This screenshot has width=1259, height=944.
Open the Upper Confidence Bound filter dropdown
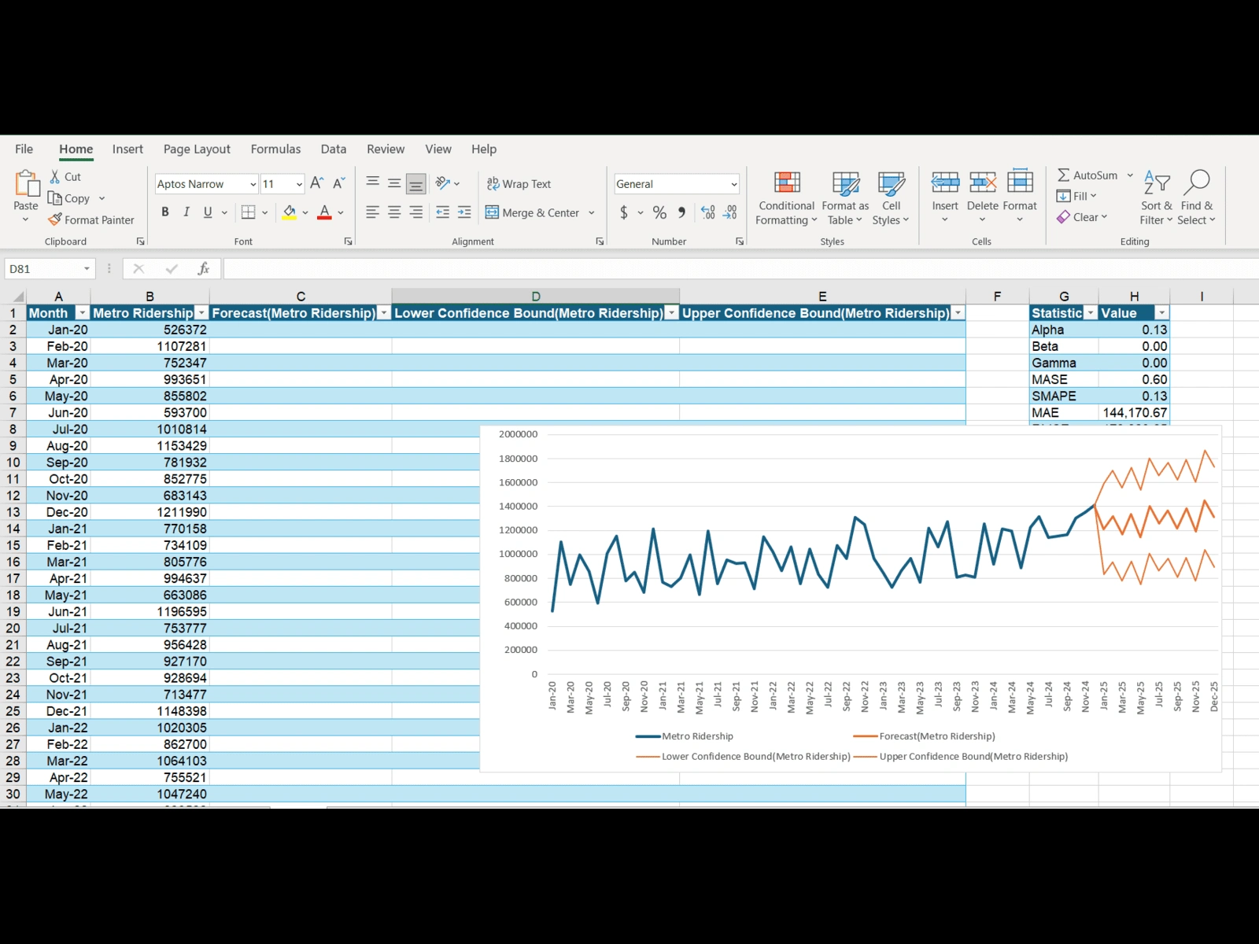[x=958, y=313]
